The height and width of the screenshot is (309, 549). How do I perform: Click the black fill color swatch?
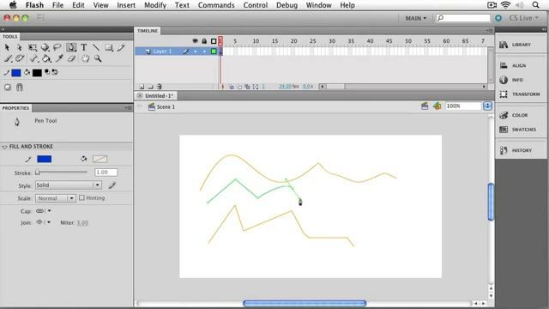coord(37,72)
